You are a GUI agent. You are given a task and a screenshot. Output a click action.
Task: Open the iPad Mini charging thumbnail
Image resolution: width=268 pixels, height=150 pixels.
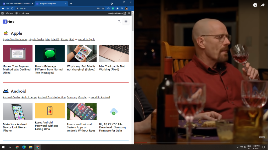82,54
